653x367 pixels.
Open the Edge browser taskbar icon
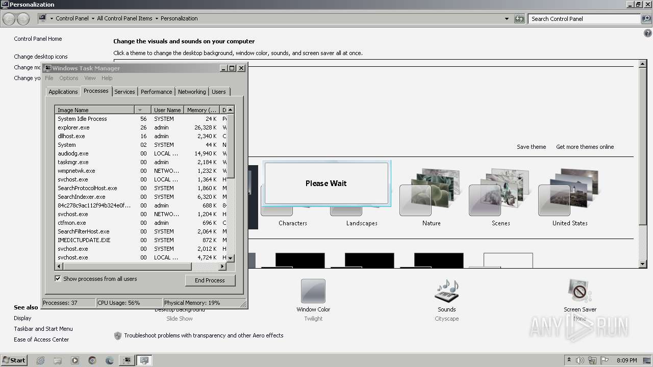[x=110, y=360]
